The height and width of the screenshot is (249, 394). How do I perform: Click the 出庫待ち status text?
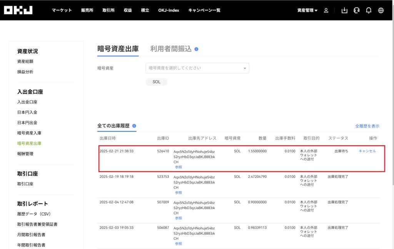pyautogui.click(x=341, y=151)
